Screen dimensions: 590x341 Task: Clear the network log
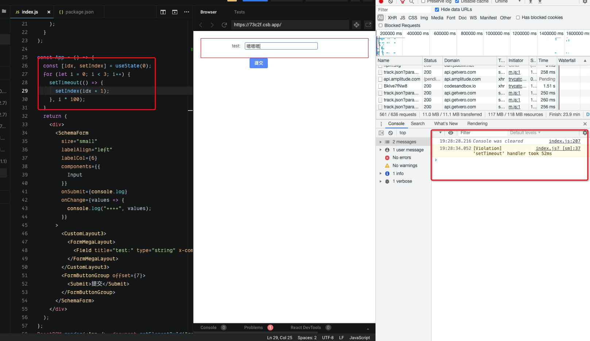(x=390, y=1)
